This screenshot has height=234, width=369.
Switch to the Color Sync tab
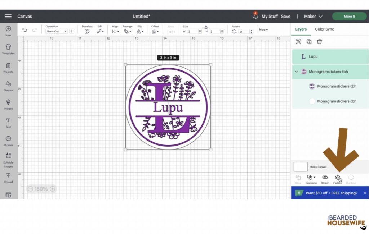click(x=324, y=29)
